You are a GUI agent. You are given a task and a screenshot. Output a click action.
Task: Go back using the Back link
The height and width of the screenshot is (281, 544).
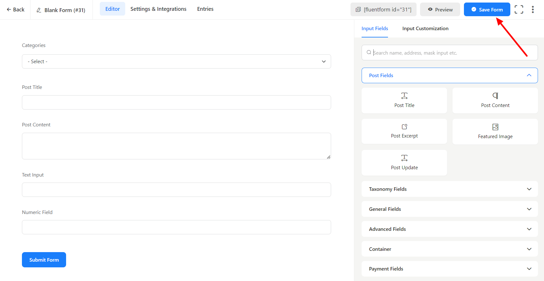[x=16, y=10]
